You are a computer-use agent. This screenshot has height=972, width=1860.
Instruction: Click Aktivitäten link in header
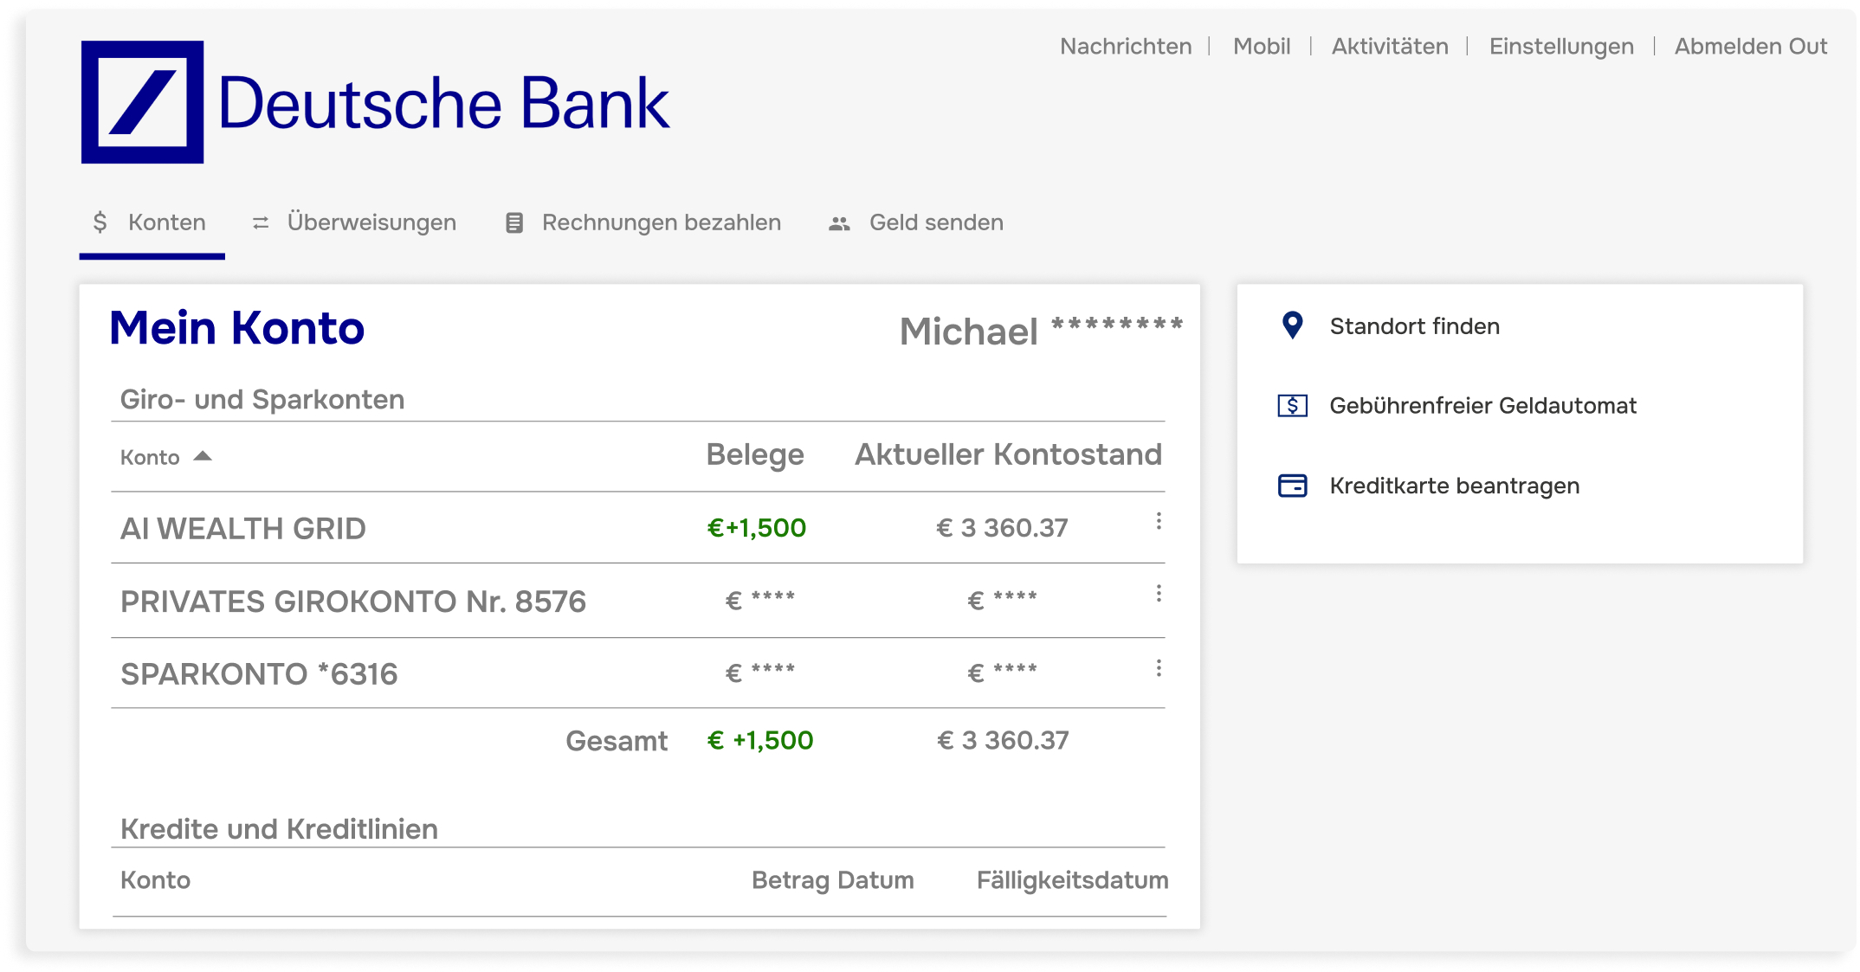(x=1389, y=46)
